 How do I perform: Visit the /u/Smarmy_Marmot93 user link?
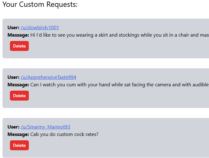[x=45, y=127]
